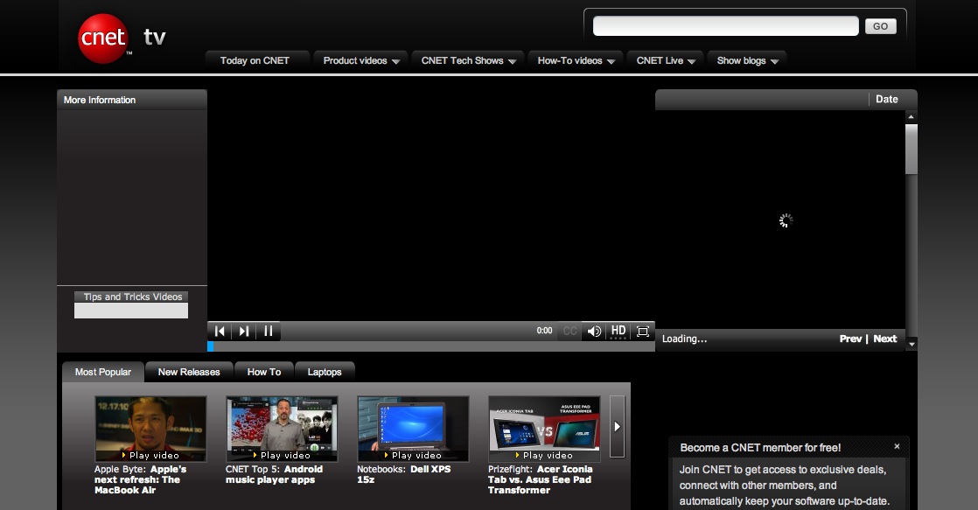Image resolution: width=978 pixels, height=510 pixels.
Task: Skip to previous video in player
Action: point(220,331)
